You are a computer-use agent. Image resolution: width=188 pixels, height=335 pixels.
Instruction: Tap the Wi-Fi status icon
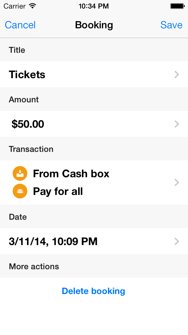(x=33, y=6)
